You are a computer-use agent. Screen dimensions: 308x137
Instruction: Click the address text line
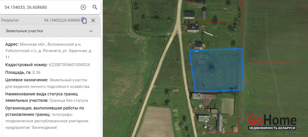click(x=49, y=51)
